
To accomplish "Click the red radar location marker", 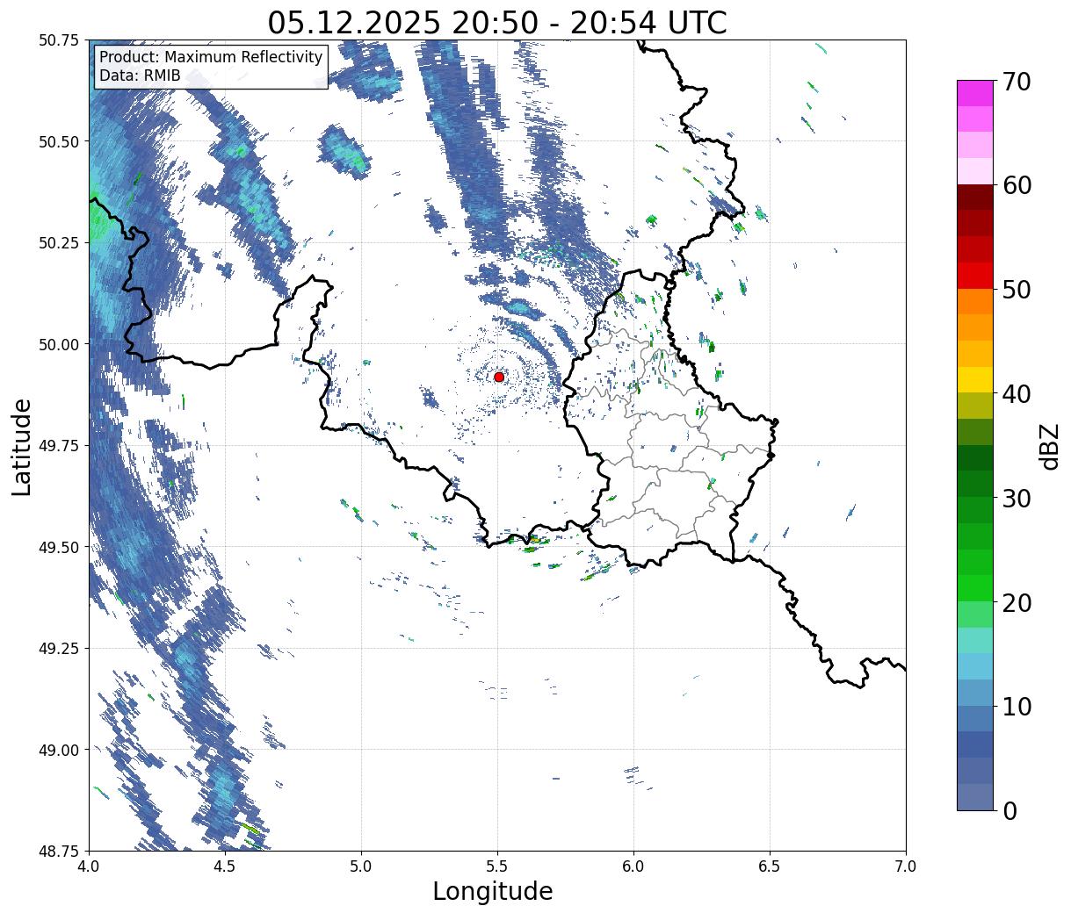I will [499, 377].
